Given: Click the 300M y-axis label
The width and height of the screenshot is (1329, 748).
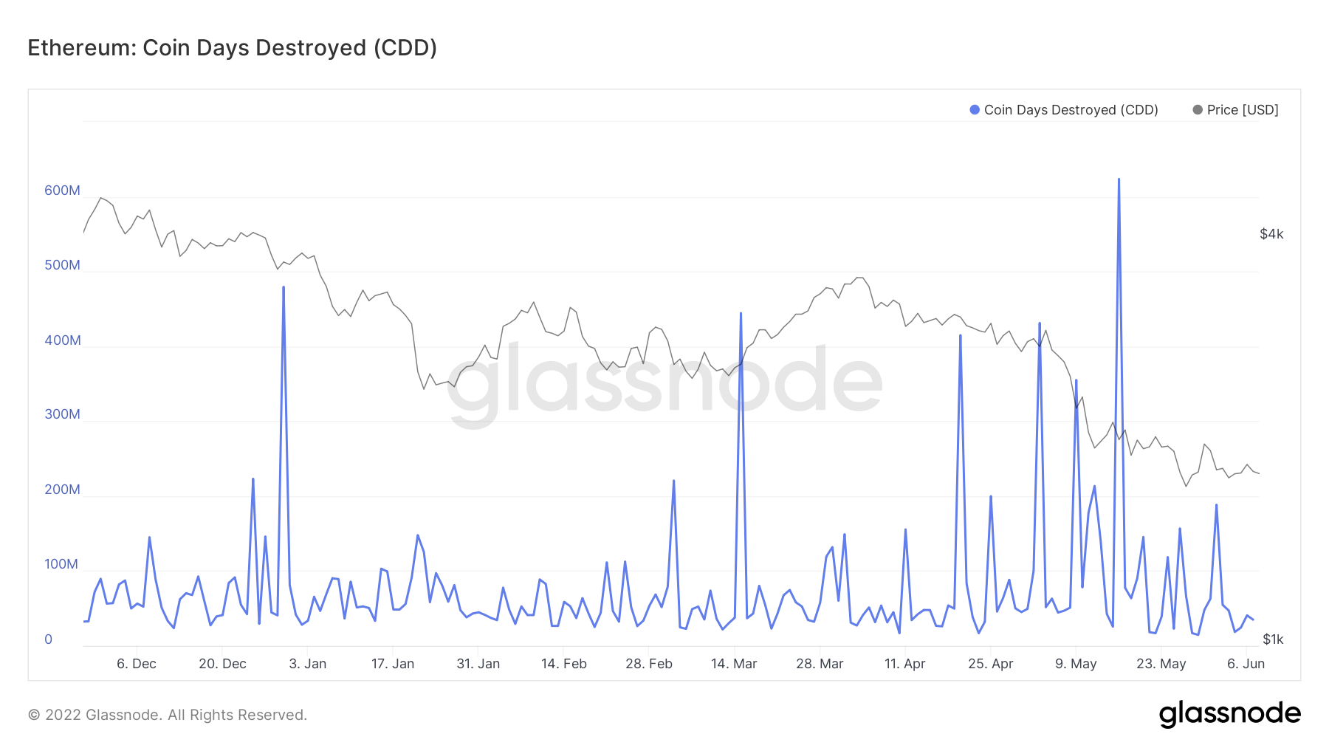Looking at the screenshot, I should click(x=62, y=414).
